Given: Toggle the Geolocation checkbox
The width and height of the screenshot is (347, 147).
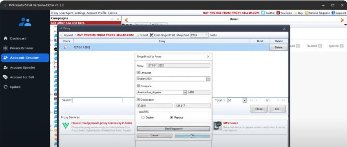Looking at the screenshot, I should click(x=138, y=99).
